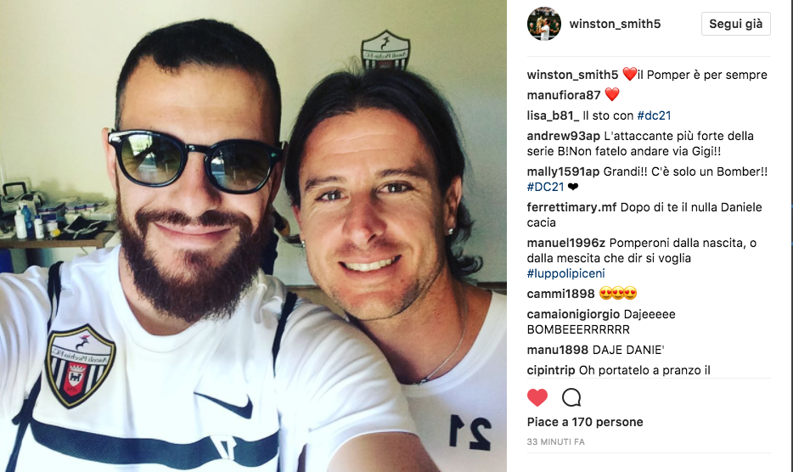Open cipintrip commenter profile
The width and height of the screenshot is (793, 472).
551,370
